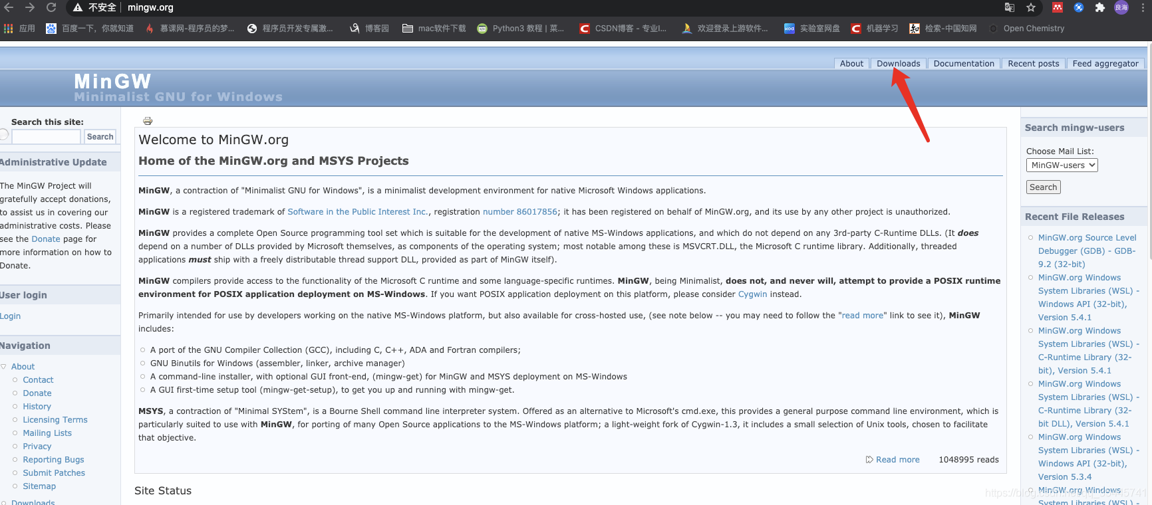Viewport: 1152px width, 505px height.
Task: Open Windows API (32-bit) Version 5.3.4 release
Action: tap(1088, 457)
